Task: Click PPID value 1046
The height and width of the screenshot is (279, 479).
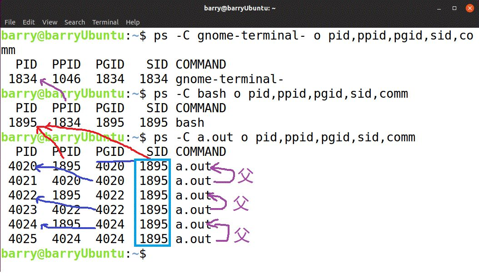Action: (x=66, y=79)
